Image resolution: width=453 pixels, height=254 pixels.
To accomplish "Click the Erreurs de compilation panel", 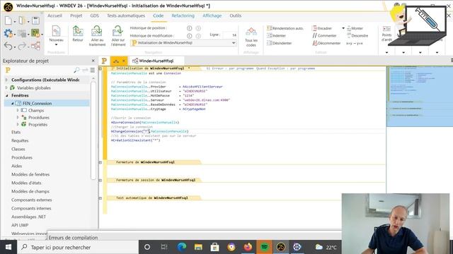I will coord(73,238).
